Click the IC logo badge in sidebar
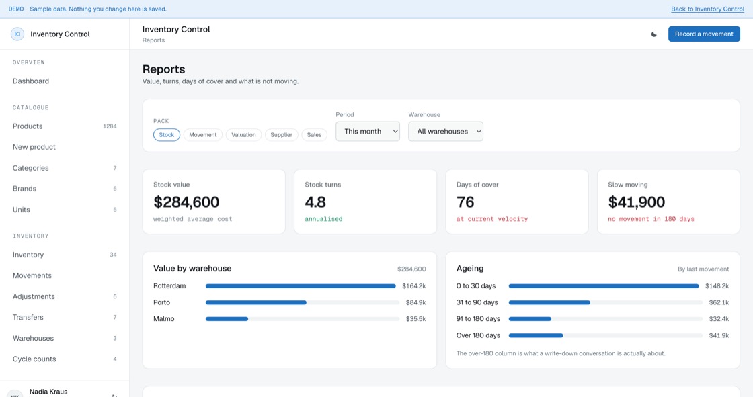Screen dimensions: 753x397 click(x=17, y=34)
